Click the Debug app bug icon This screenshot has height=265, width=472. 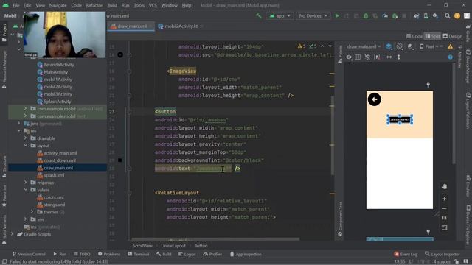click(366, 16)
